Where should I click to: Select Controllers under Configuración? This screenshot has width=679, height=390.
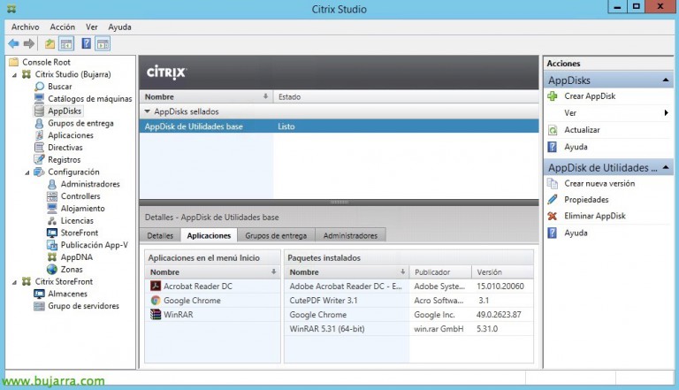pyautogui.click(x=80, y=196)
